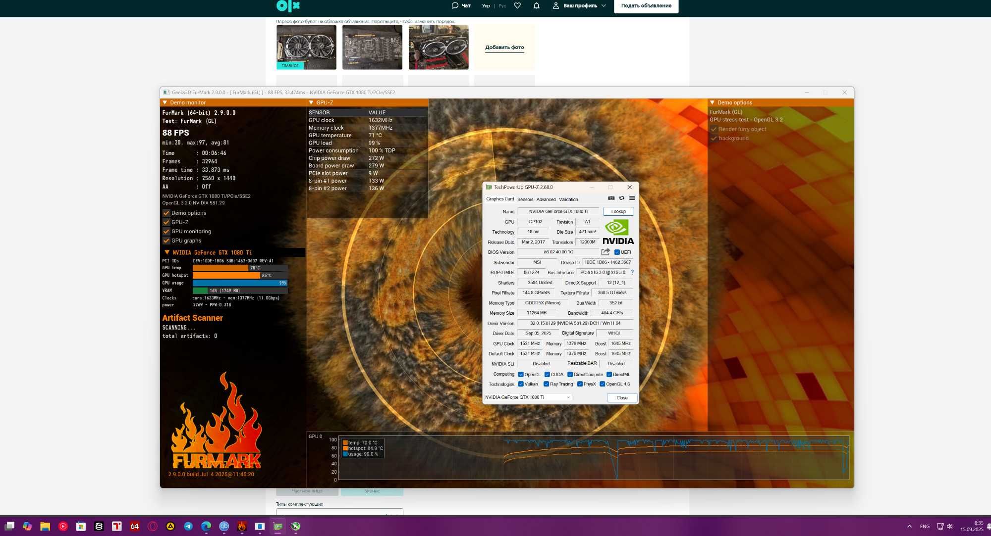Toggle the CUDA checkbox in GPU-Z
The image size is (991, 536).
point(547,375)
